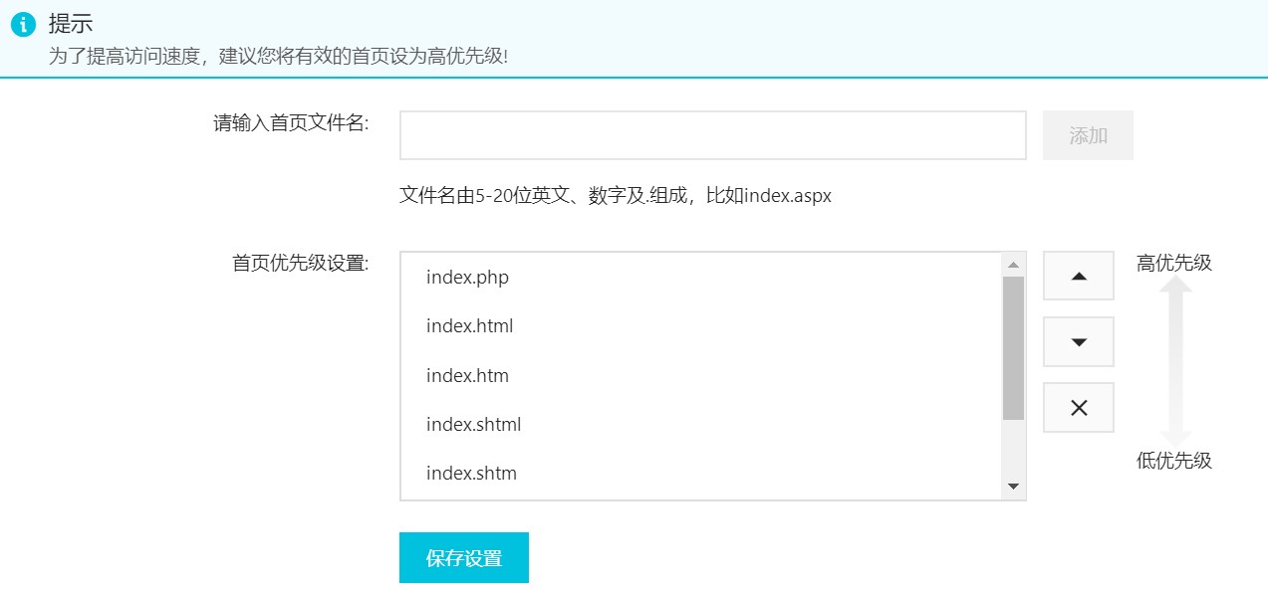
Task: Click the 保存设置 button
Action: (464, 558)
